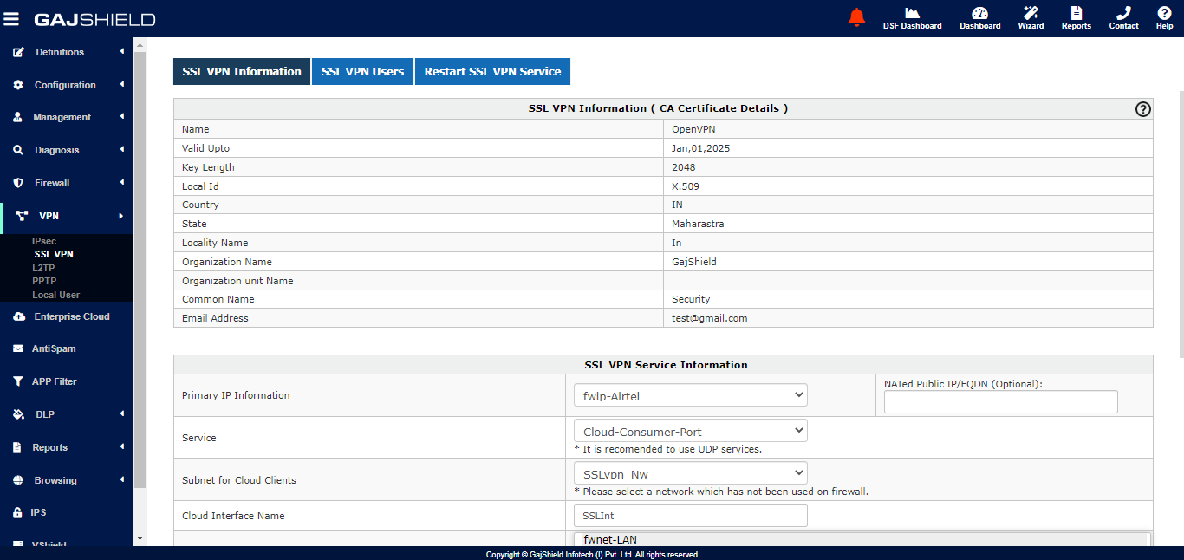Viewport: 1184px width, 560px height.
Task: Open Help in the top bar
Action: pyautogui.click(x=1164, y=18)
